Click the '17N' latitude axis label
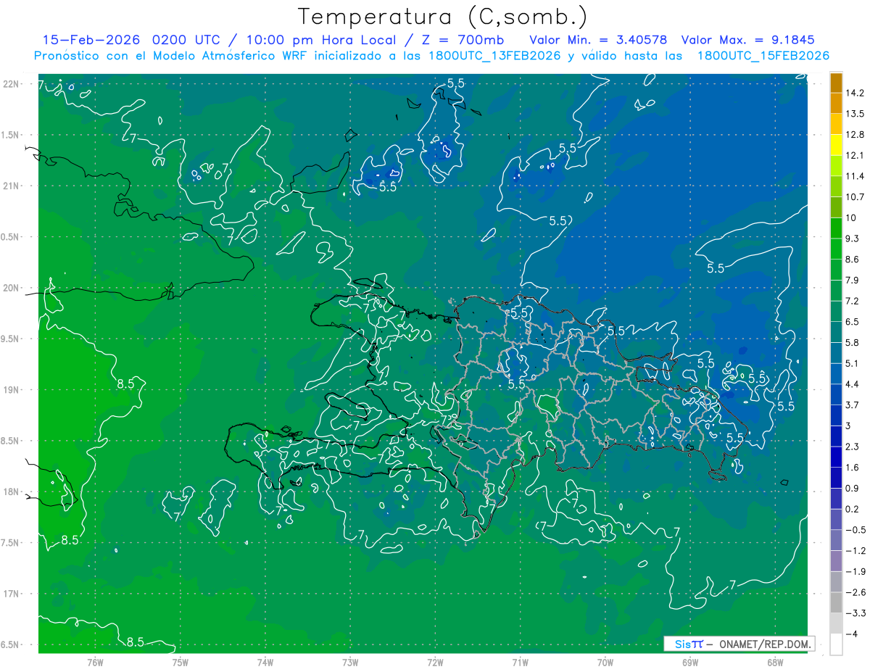Screen dimensions: 870x672 [x=12, y=594]
